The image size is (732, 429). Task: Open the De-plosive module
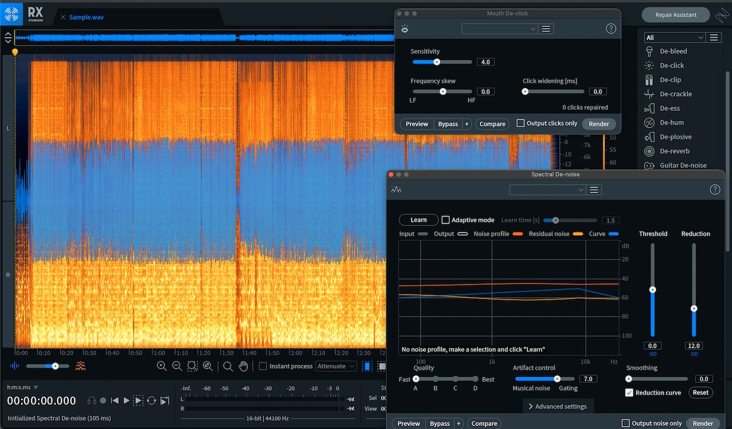click(676, 137)
